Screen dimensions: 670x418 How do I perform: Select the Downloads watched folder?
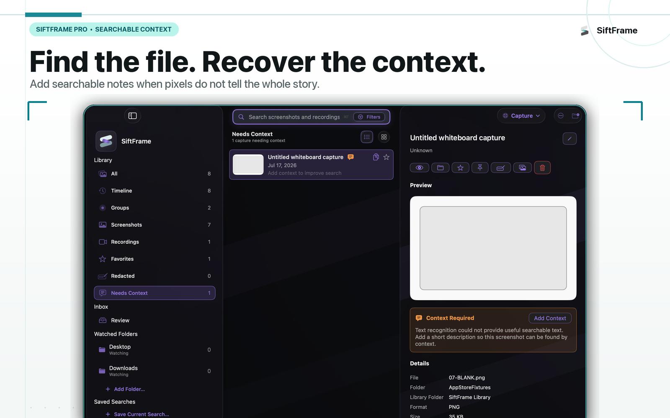[155, 371]
